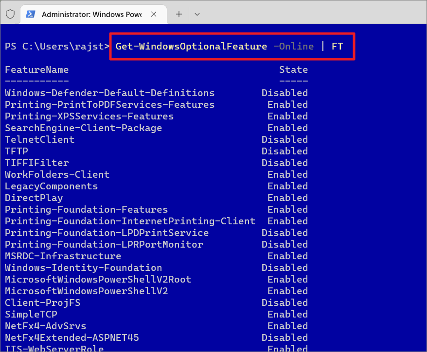
Task: Open the tab options chevron dropdown
Action: [x=197, y=14]
